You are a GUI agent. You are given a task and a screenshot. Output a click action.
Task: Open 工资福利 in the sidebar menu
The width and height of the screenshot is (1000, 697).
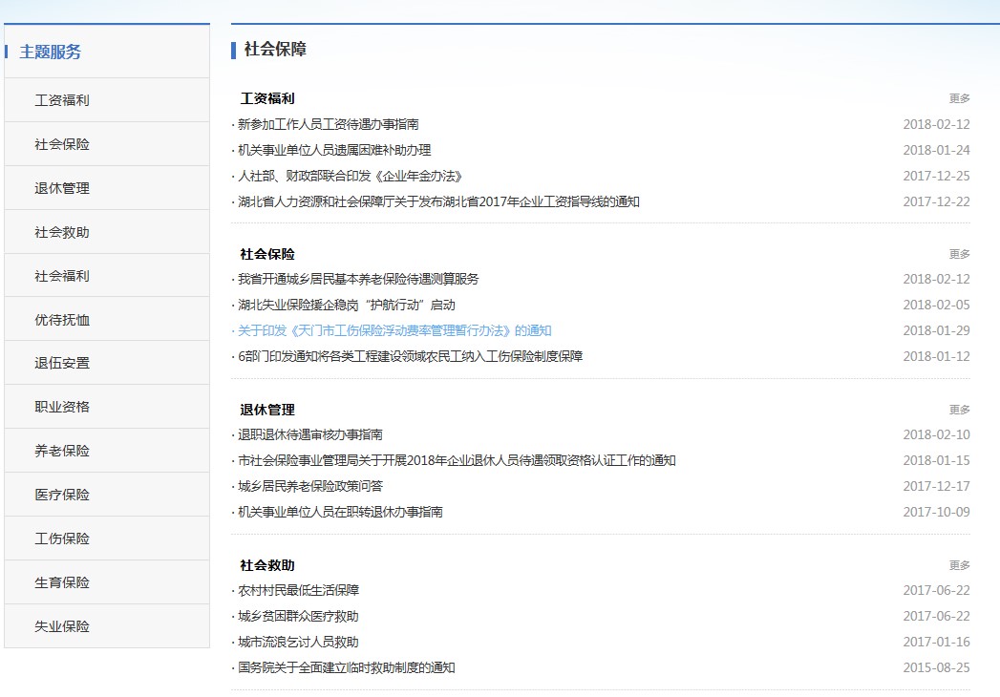[x=62, y=100]
